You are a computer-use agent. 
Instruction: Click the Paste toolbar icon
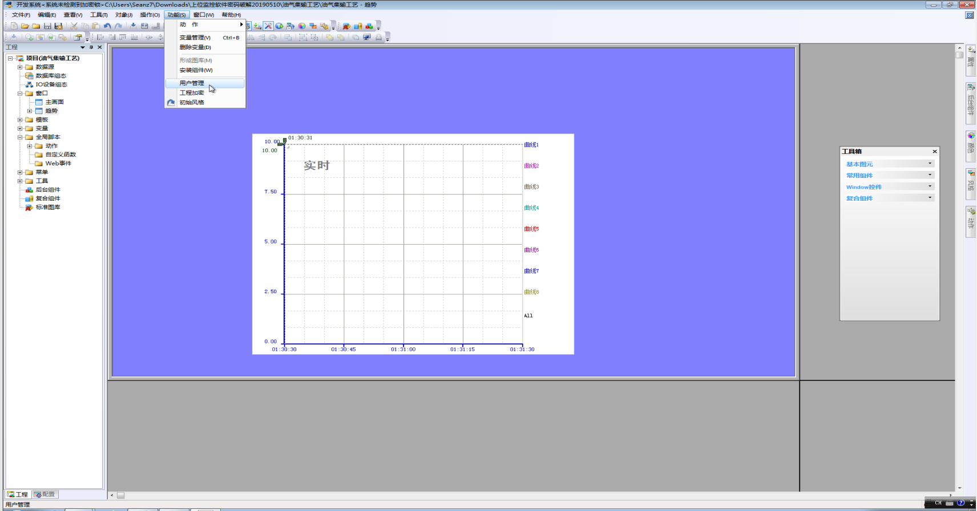coord(96,26)
